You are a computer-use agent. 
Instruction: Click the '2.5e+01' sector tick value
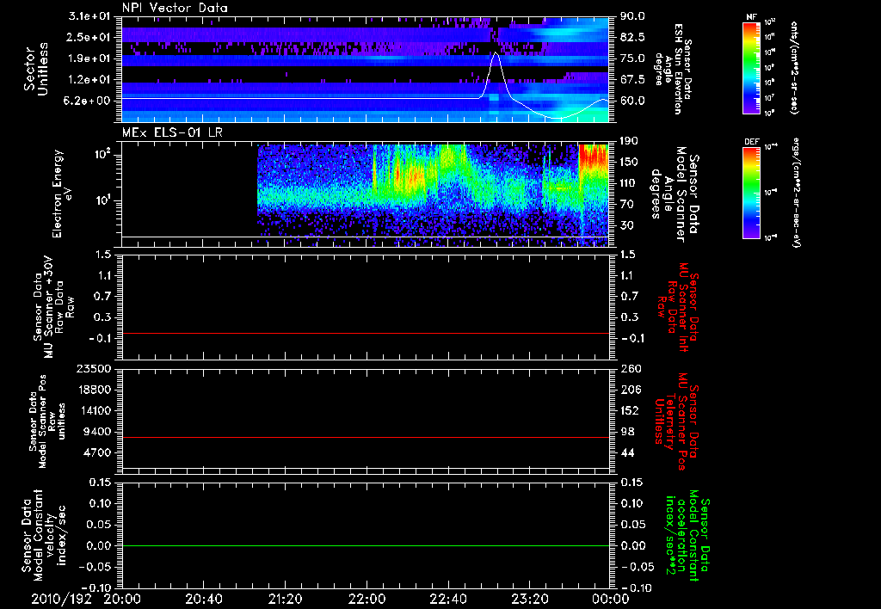tap(89, 37)
